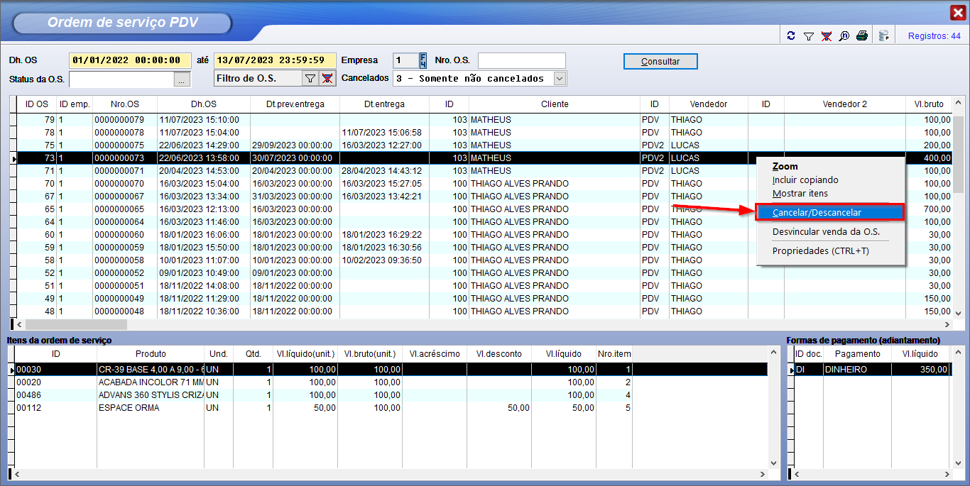
Task: Click the printer icon in toolbar
Action: (862, 36)
